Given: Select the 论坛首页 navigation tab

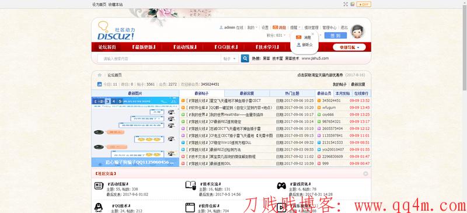Looking at the screenshot, I should coord(107,47).
